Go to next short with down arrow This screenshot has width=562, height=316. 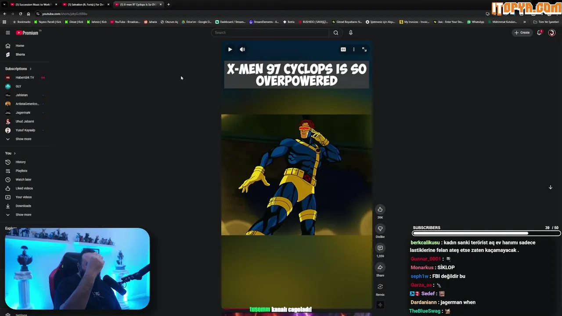click(x=550, y=187)
